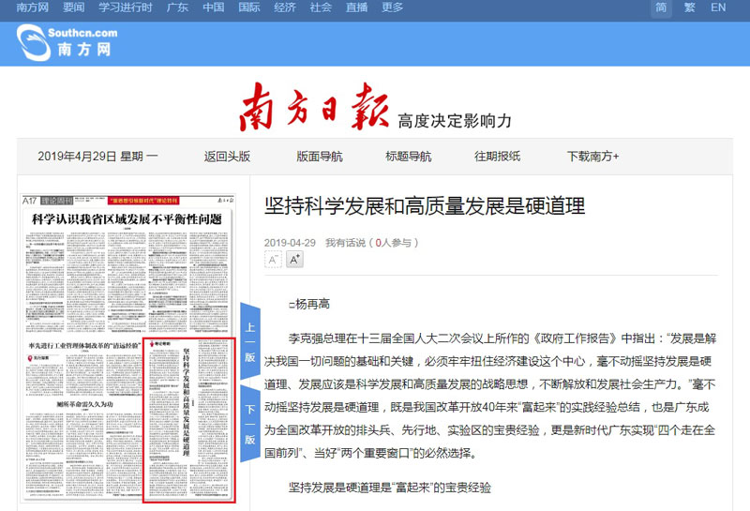
Task: Click article headline 坚持科学发展和高质量发展是硬道理
Action: [x=425, y=206]
